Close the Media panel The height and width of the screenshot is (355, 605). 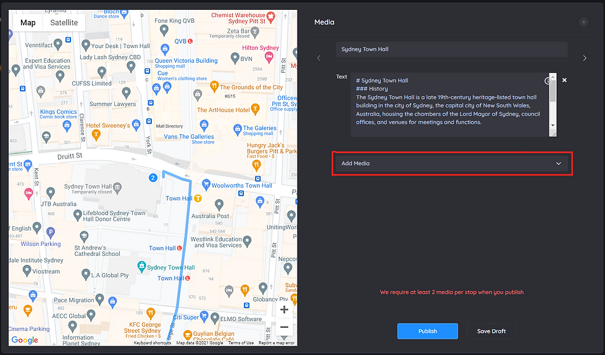tap(584, 22)
